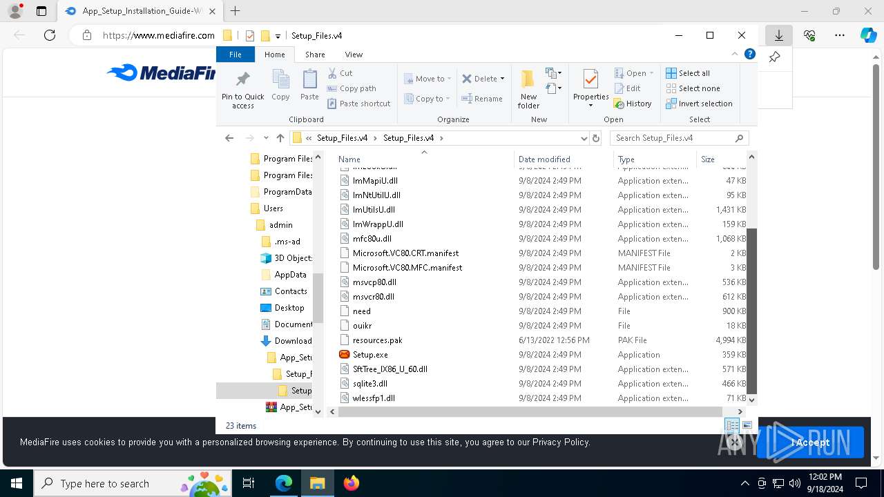884x497 pixels.
Task: Sort by Type column header
Action: click(626, 159)
